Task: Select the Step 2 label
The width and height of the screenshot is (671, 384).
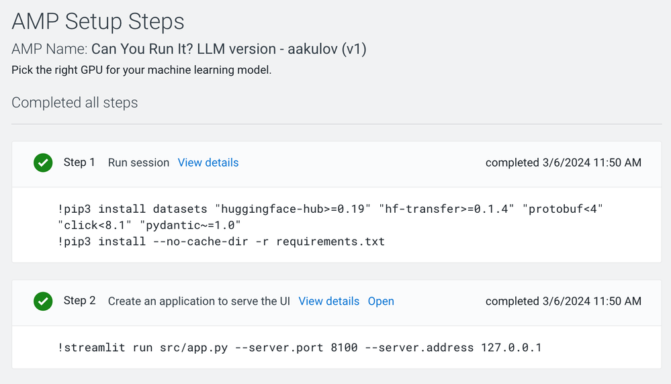Action: pyautogui.click(x=80, y=301)
